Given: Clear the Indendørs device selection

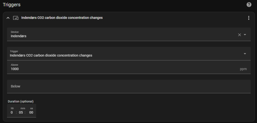Looking at the screenshot, I should click(239, 35).
